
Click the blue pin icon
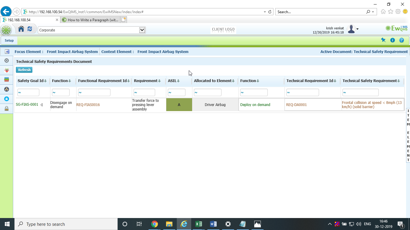pyautogui.click(x=383, y=40)
